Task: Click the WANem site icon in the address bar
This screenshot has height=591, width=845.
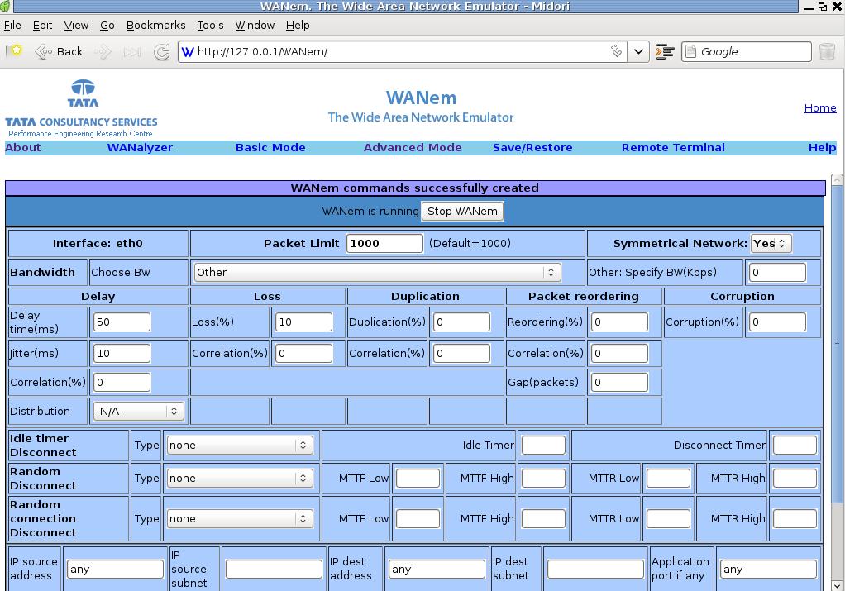Action: point(188,52)
